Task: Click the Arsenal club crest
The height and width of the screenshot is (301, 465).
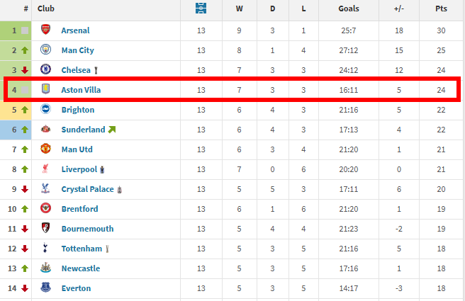Action: [x=46, y=30]
